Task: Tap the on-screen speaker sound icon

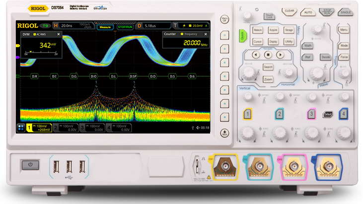Action: point(198,128)
